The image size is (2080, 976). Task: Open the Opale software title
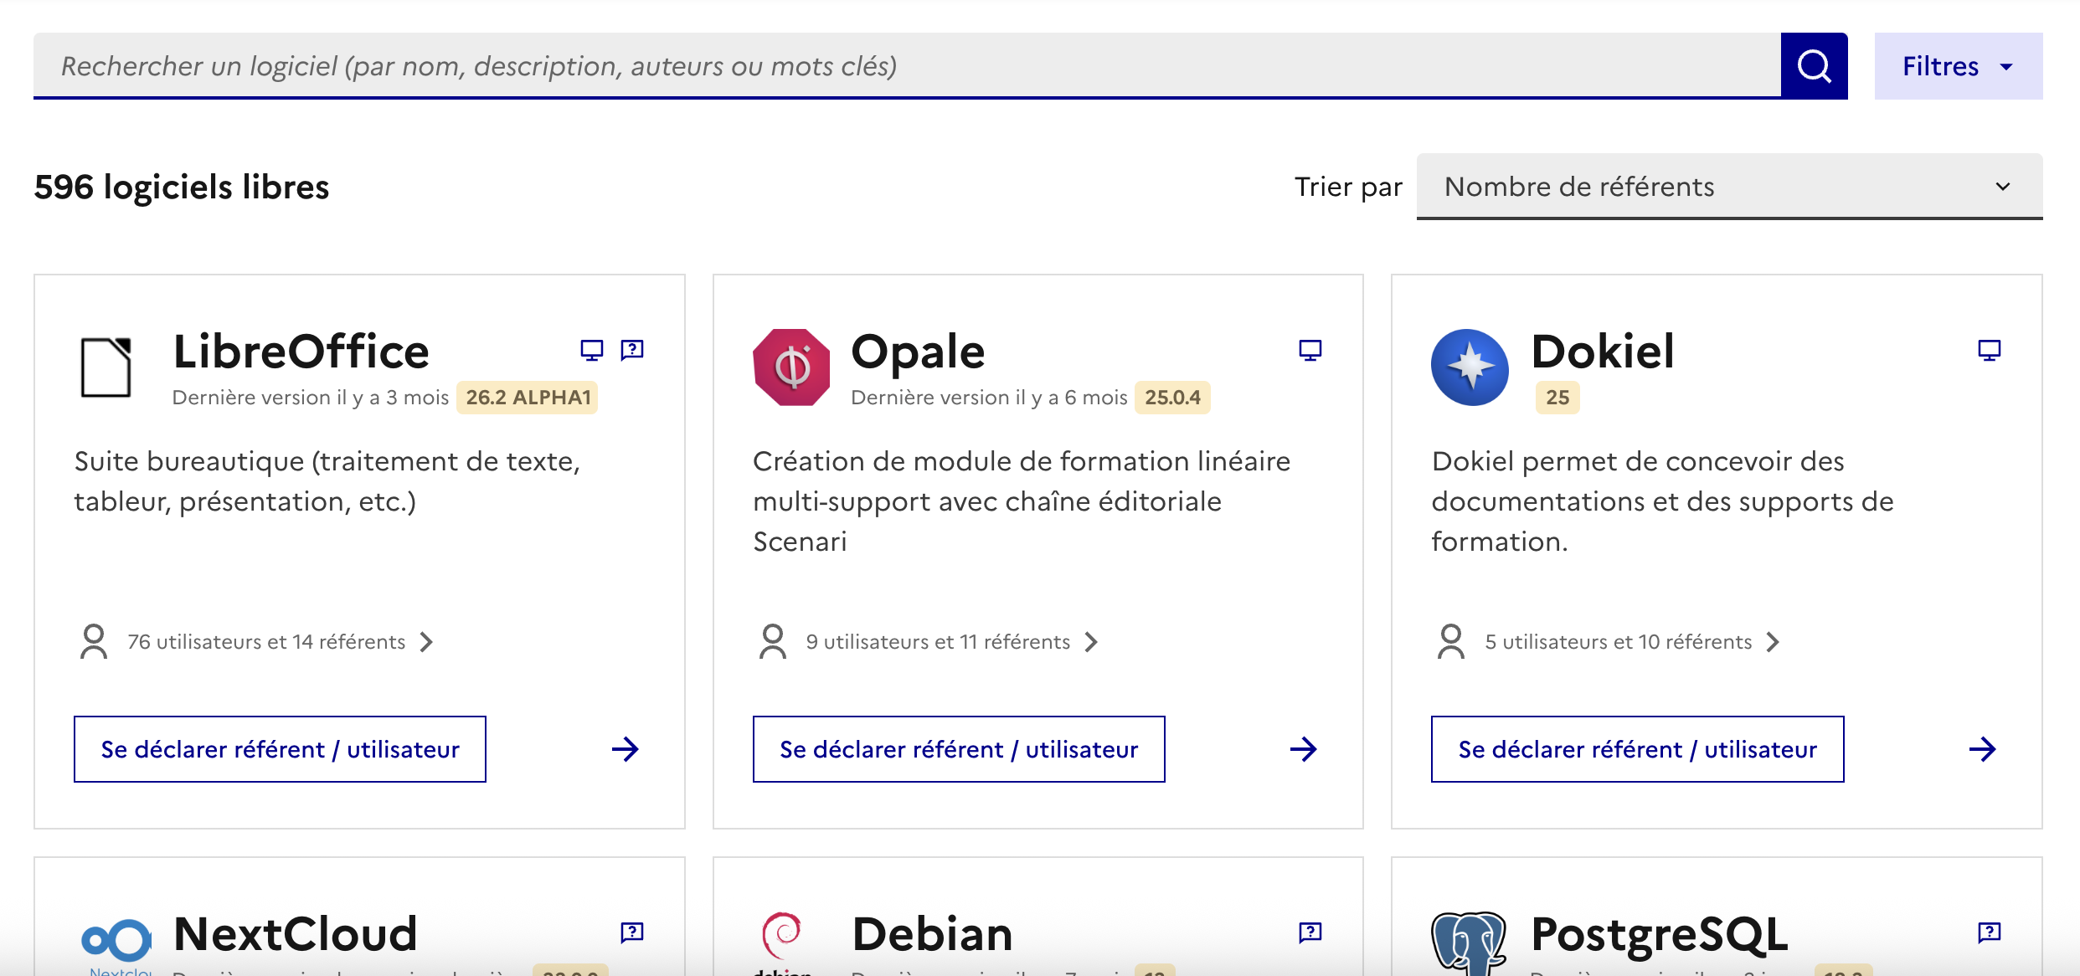pyautogui.click(x=918, y=352)
